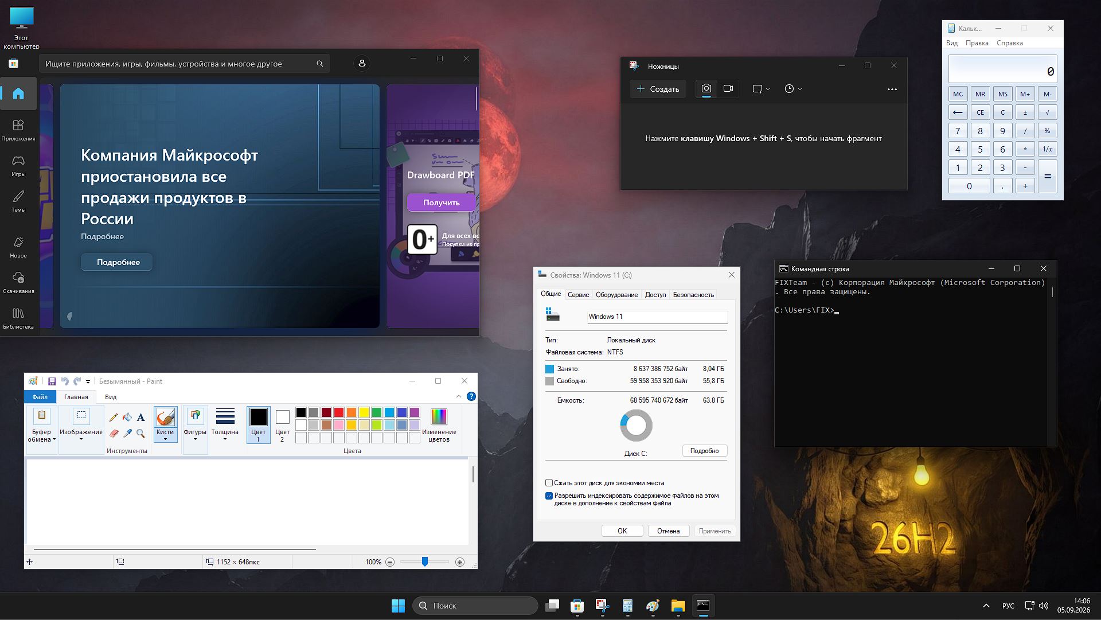
Task: Open the three-dots menu in Ножницы
Action: [892, 89]
